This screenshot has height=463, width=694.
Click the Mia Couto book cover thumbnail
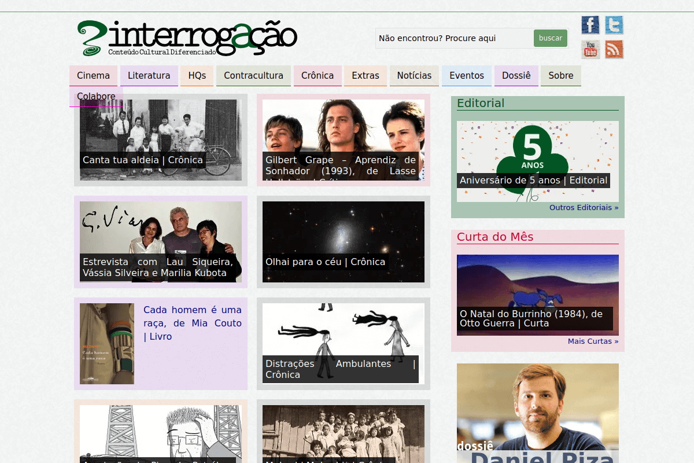pos(107,344)
